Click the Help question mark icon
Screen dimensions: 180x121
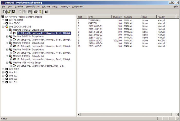tap(40, 12)
